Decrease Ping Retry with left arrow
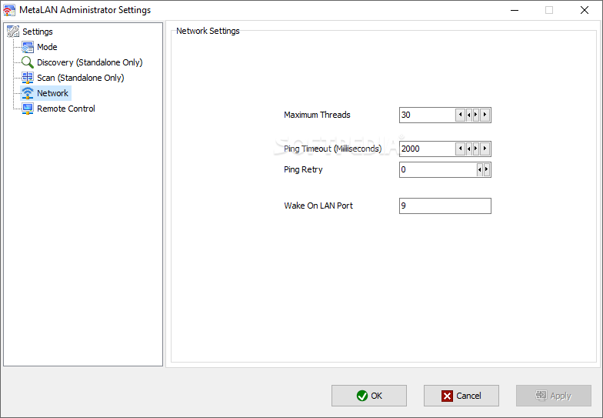Viewport: 603px width, 418px height. pos(480,169)
